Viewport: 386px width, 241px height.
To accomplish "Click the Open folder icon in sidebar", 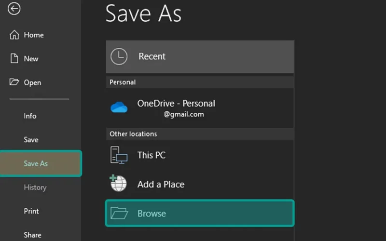I will coord(14,82).
